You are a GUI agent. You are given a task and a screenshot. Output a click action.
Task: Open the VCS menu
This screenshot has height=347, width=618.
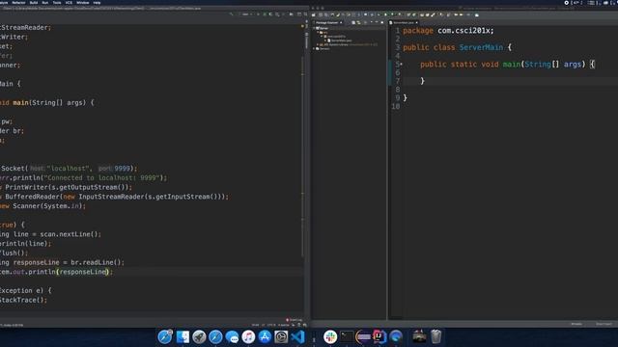click(69, 2)
